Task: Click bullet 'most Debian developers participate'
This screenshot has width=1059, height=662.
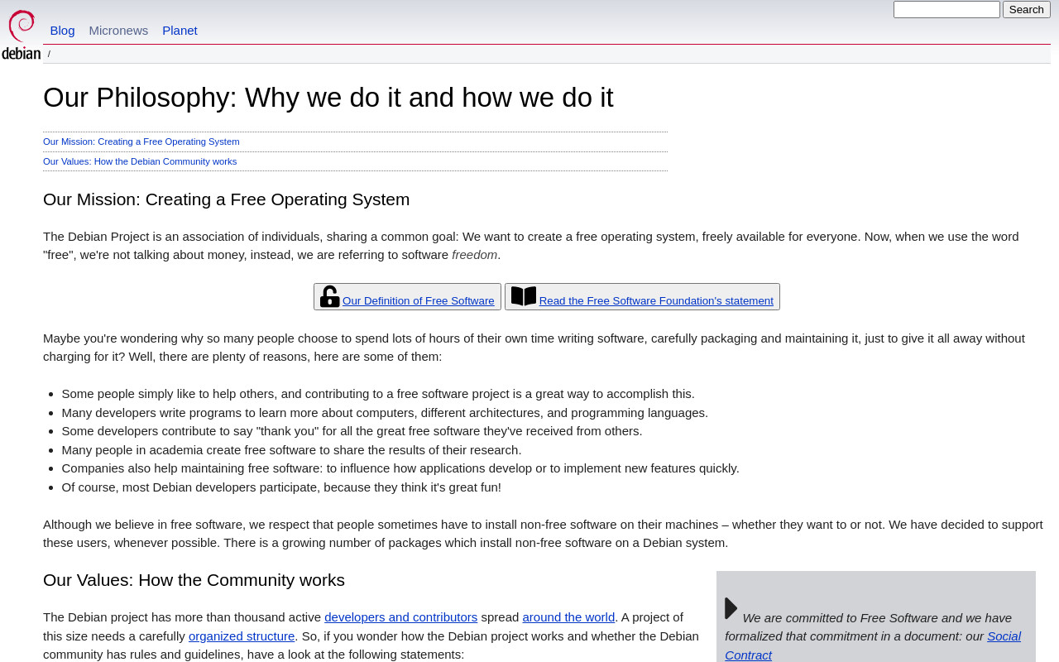Action: pos(281,487)
